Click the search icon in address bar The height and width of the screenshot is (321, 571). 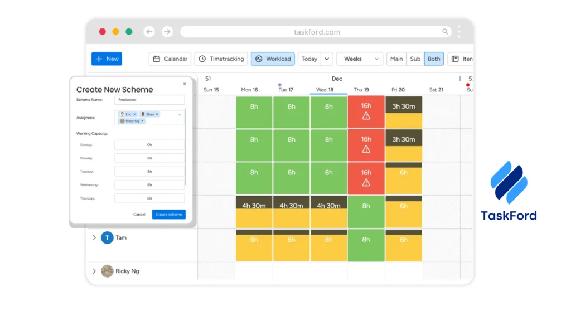(x=445, y=32)
